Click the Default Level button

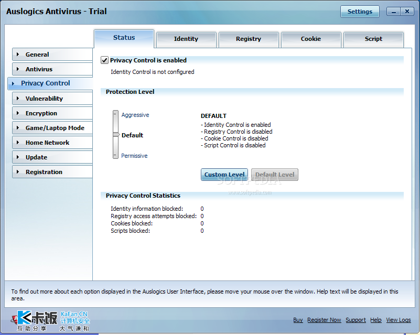point(275,175)
